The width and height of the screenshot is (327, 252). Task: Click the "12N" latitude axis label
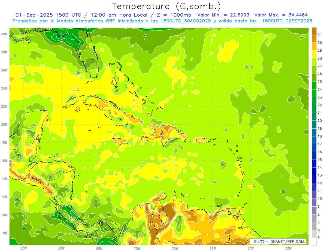[x=4, y=197]
